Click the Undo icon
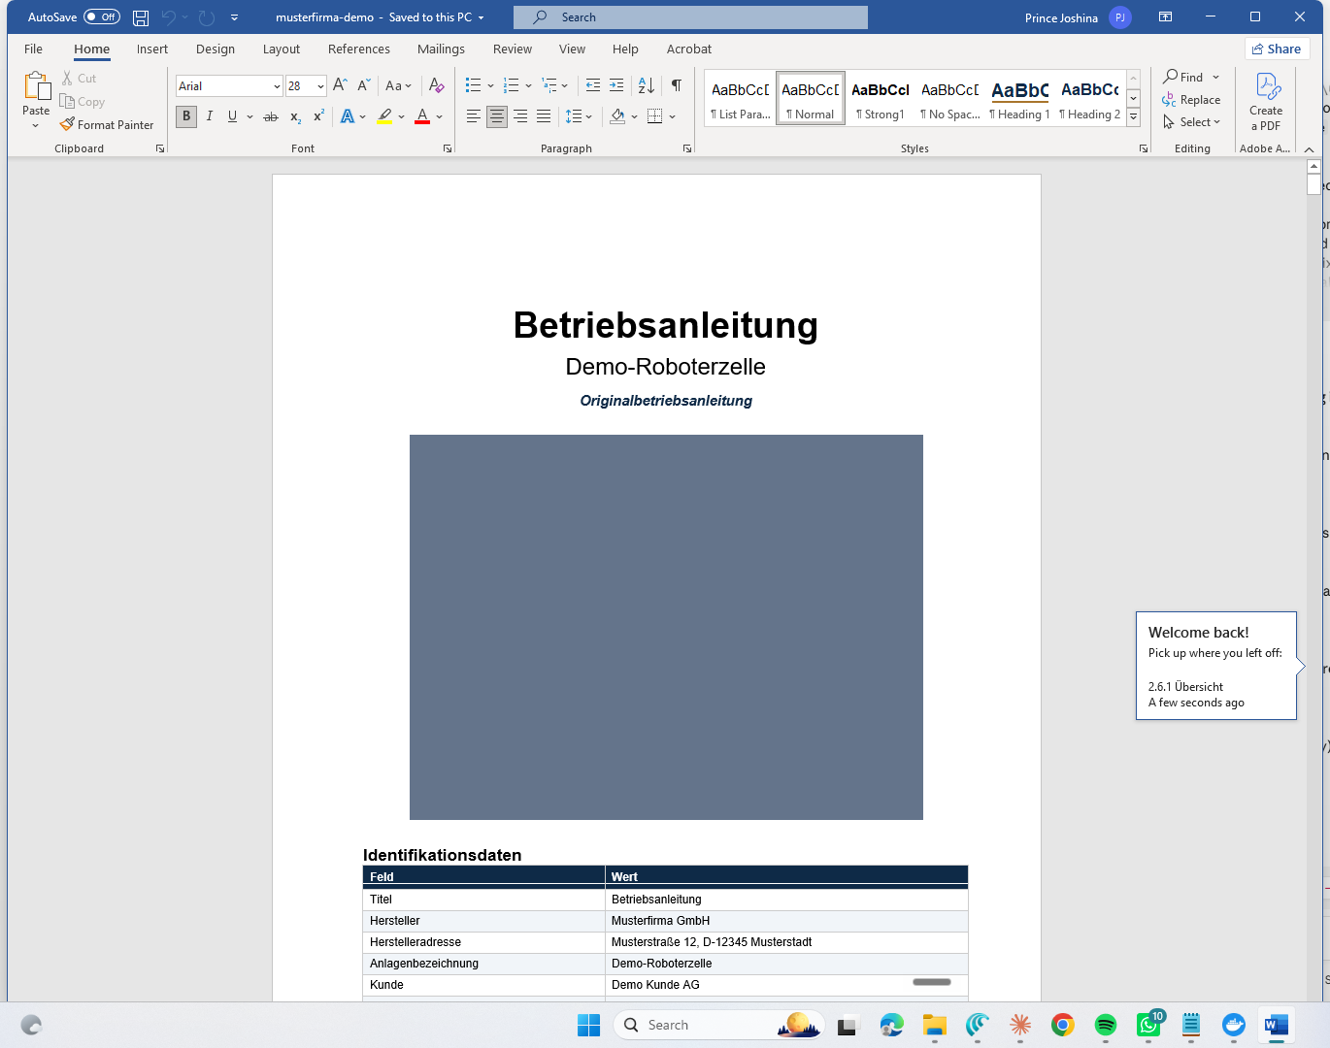The width and height of the screenshot is (1330, 1048). click(168, 17)
